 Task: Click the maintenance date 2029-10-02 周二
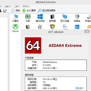click(50, 88)
